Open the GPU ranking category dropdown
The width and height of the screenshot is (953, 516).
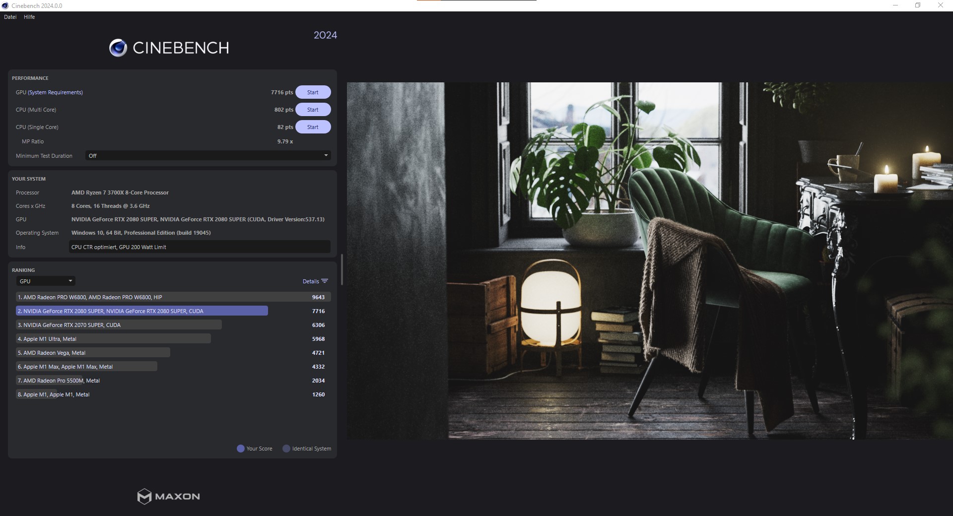point(45,281)
